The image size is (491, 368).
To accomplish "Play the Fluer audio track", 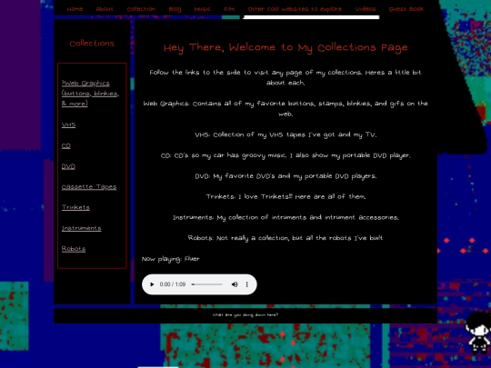I will [x=152, y=284].
